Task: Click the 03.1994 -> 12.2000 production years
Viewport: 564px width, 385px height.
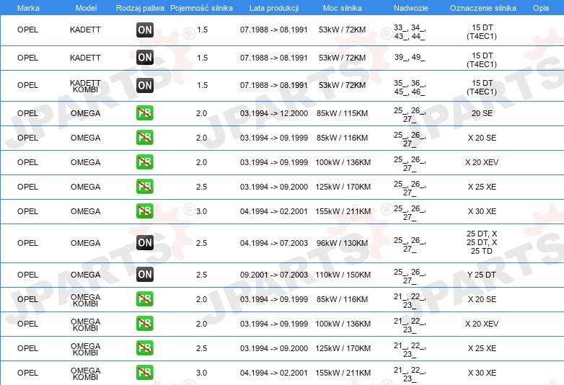Action: tap(274, 113)
